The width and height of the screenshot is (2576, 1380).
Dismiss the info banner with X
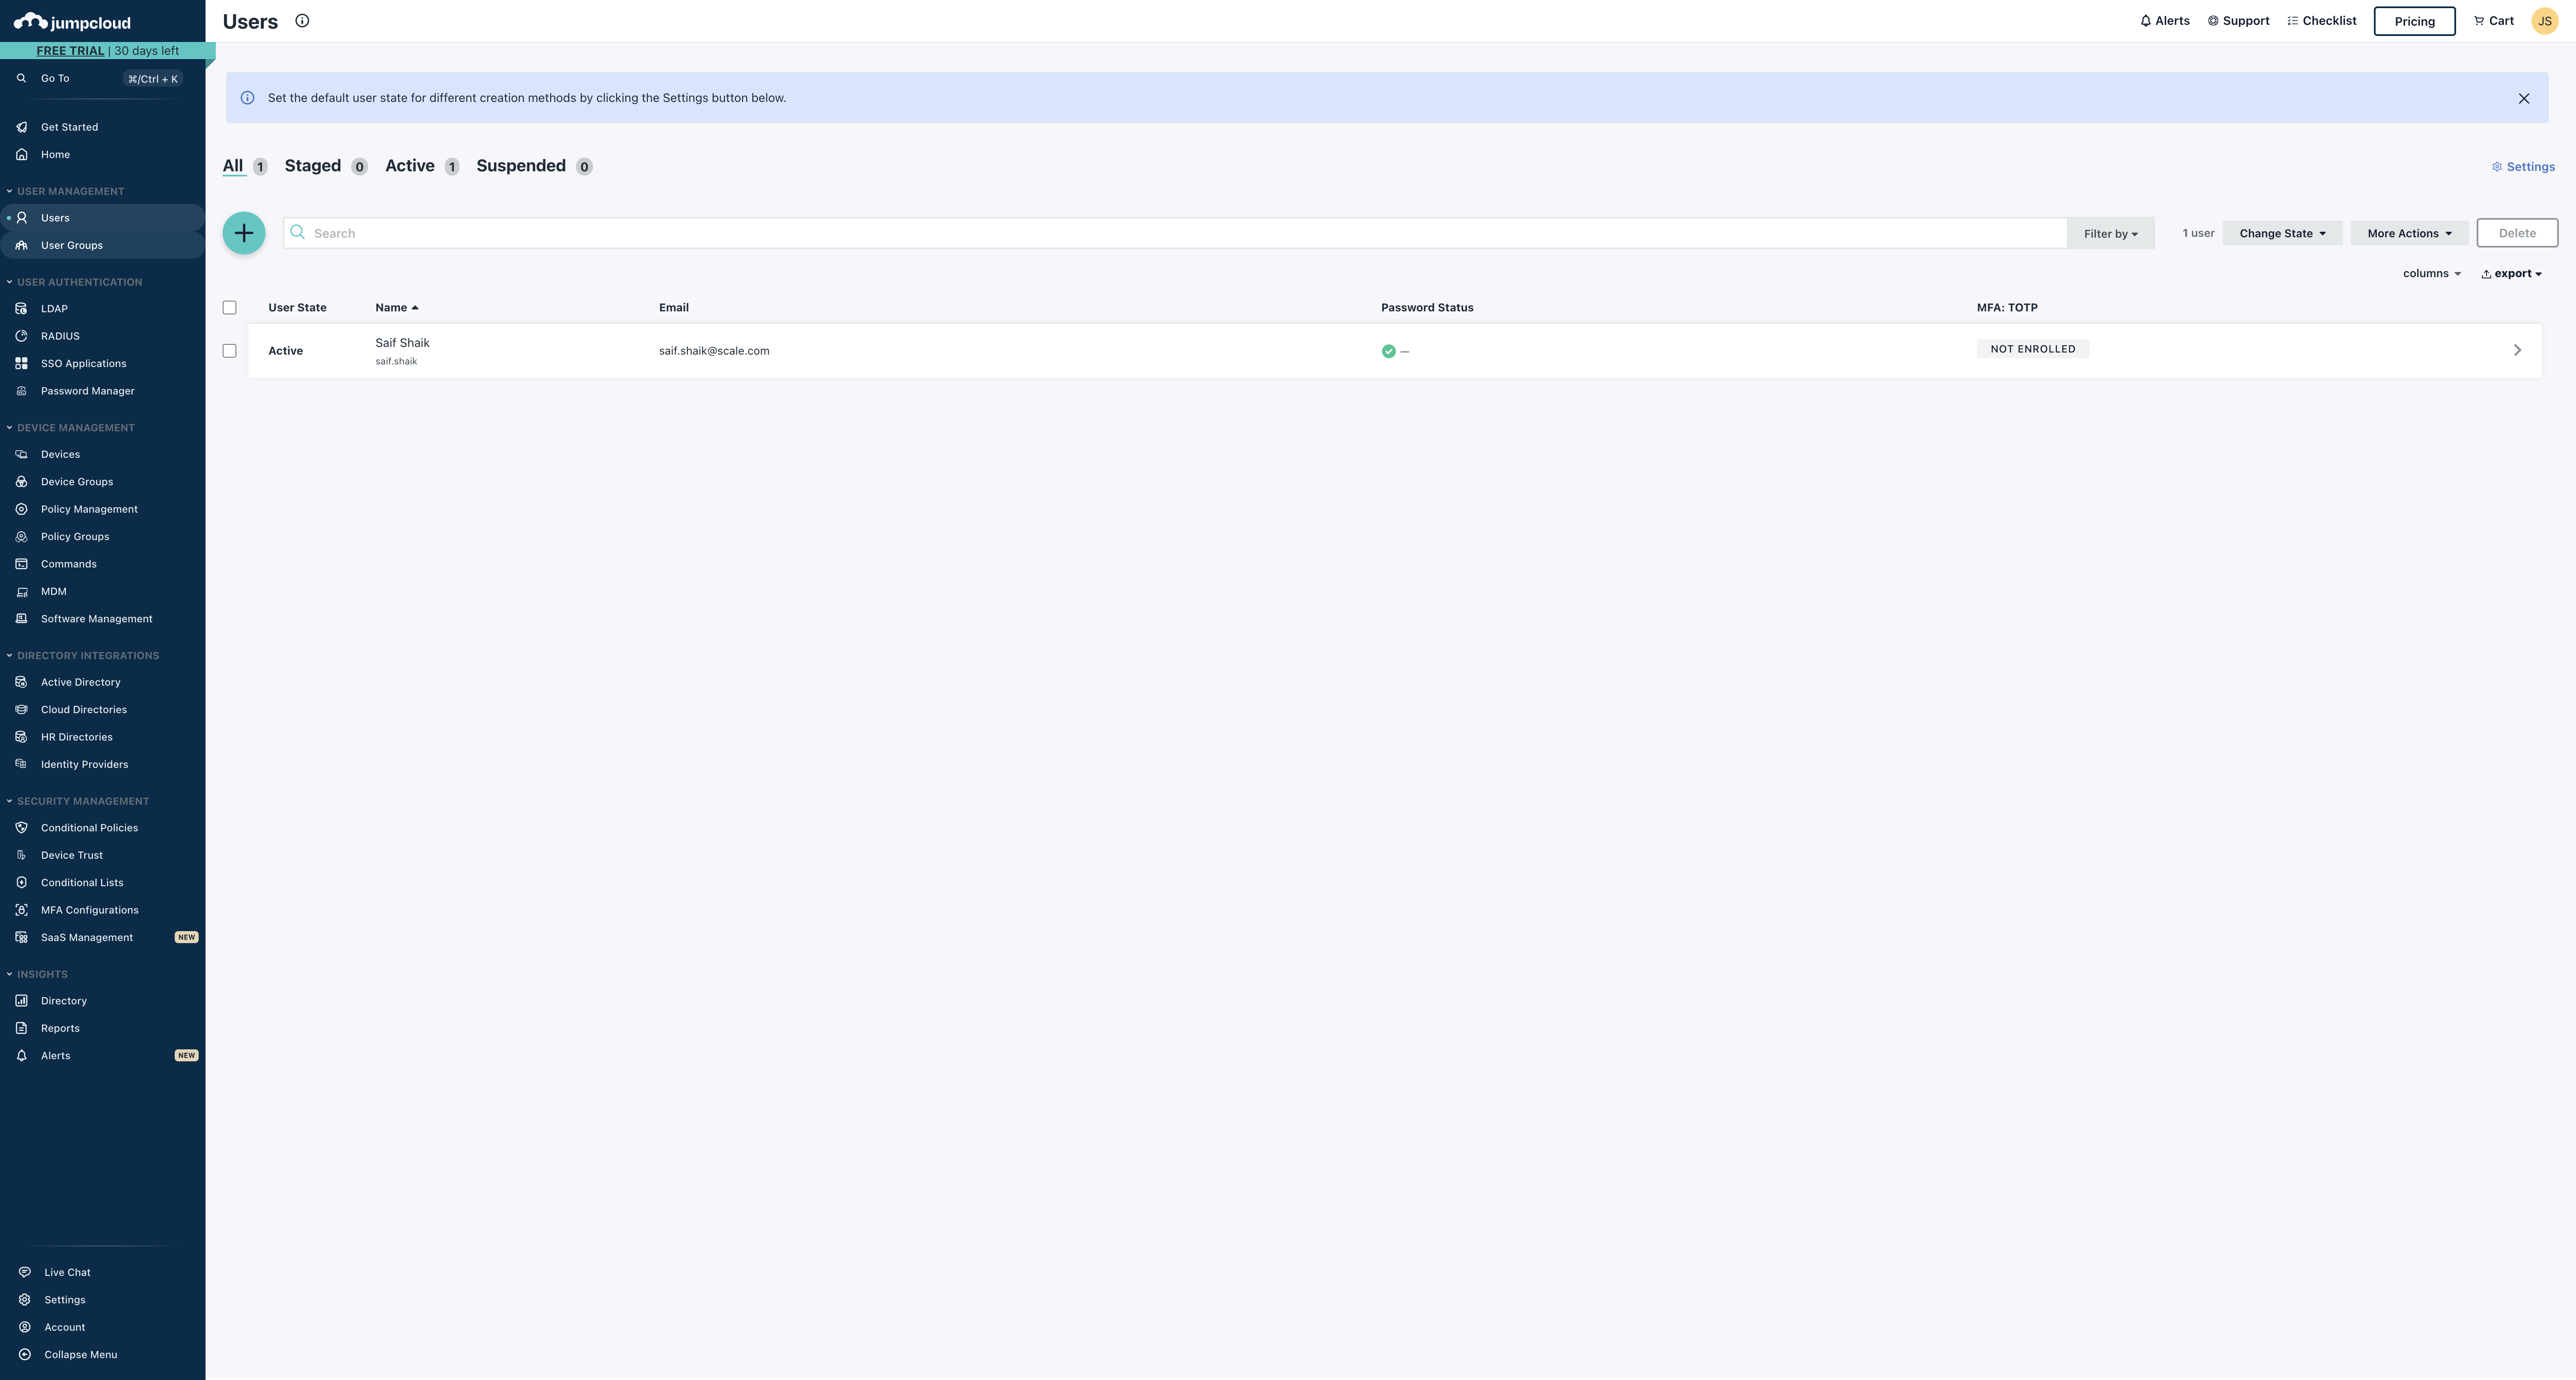[2524, 98]
